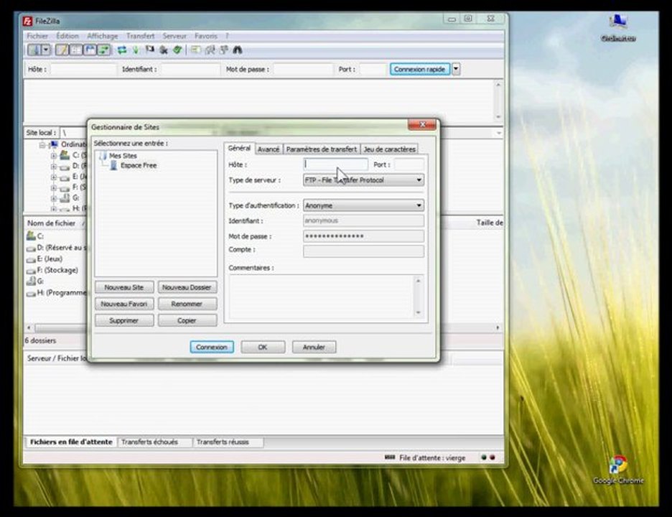Click the process queue green arrow icon

tap(136, 50)
